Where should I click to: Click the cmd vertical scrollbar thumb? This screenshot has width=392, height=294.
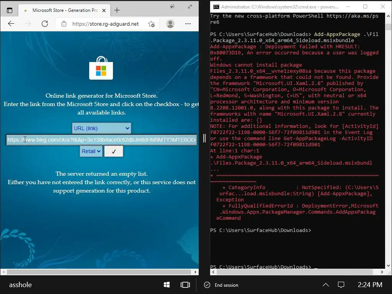pos(388,27)
